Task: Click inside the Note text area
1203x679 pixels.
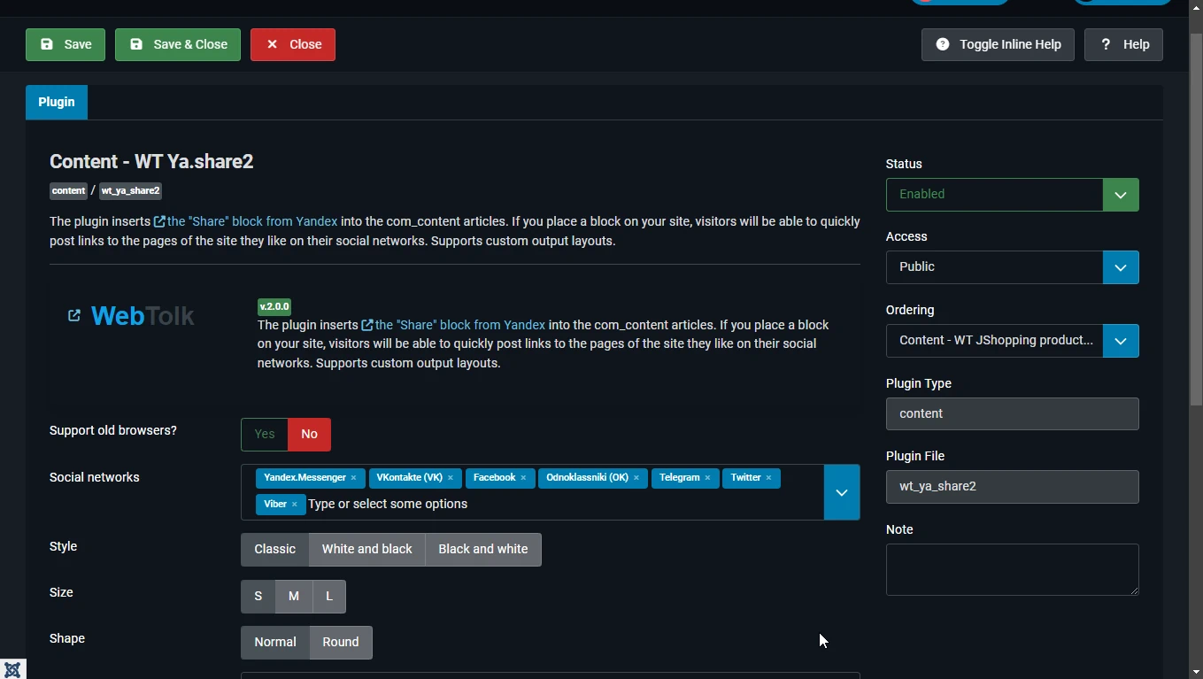Action: pos(1012,569)
